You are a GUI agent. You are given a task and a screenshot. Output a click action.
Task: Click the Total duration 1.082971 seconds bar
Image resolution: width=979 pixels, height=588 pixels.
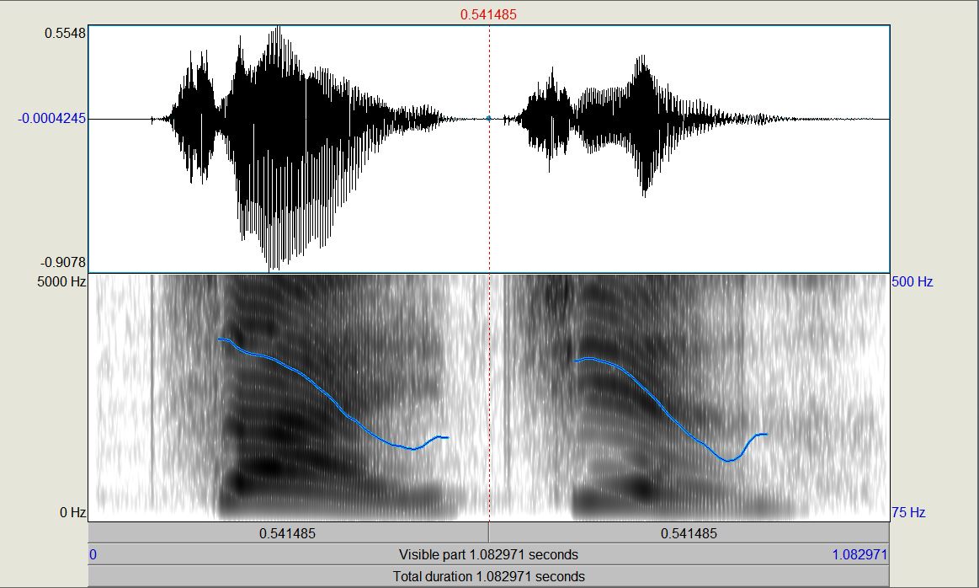[488, 576]
